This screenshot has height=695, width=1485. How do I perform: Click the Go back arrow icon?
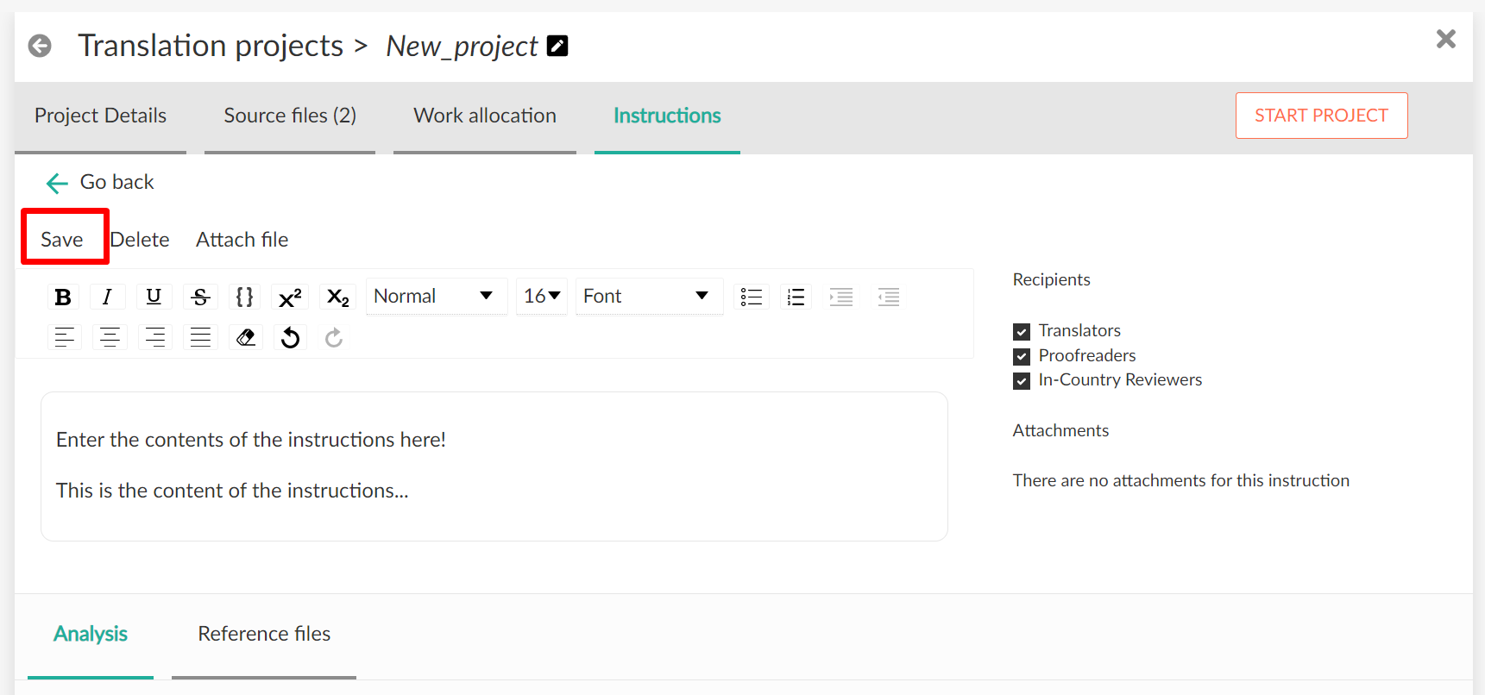point(57,183)
